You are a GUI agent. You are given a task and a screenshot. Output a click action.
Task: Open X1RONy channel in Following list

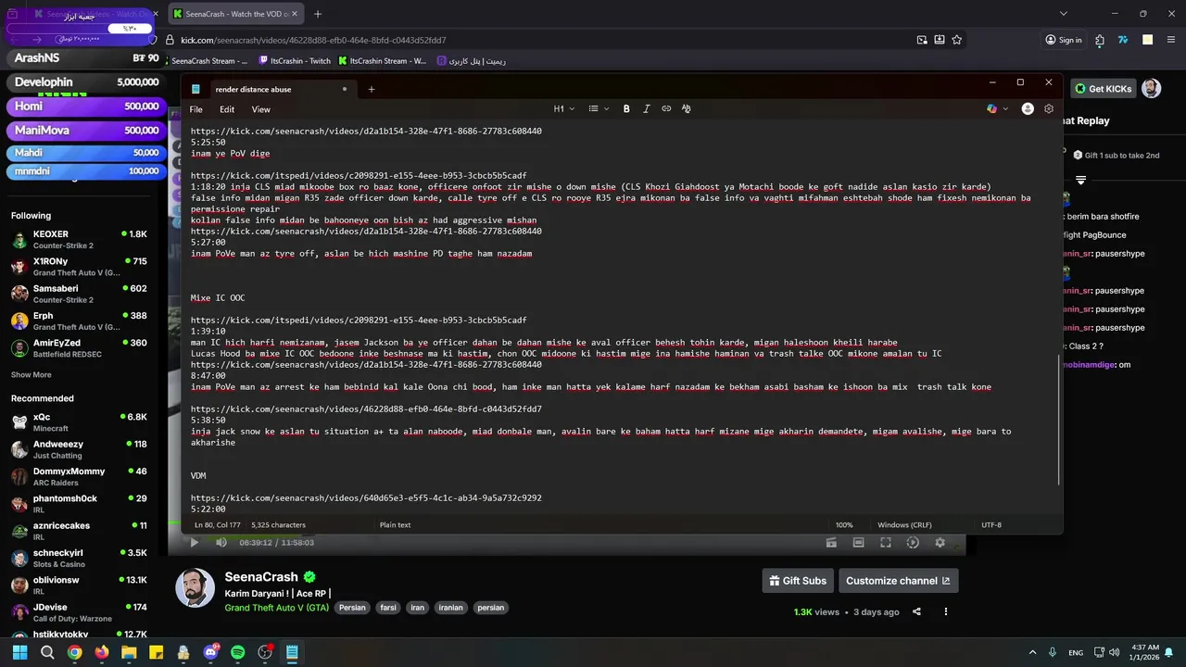tap(79, 267)
